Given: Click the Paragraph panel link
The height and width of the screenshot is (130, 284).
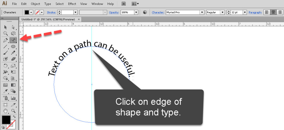Looking at the screenshot, I should point(255,12).
